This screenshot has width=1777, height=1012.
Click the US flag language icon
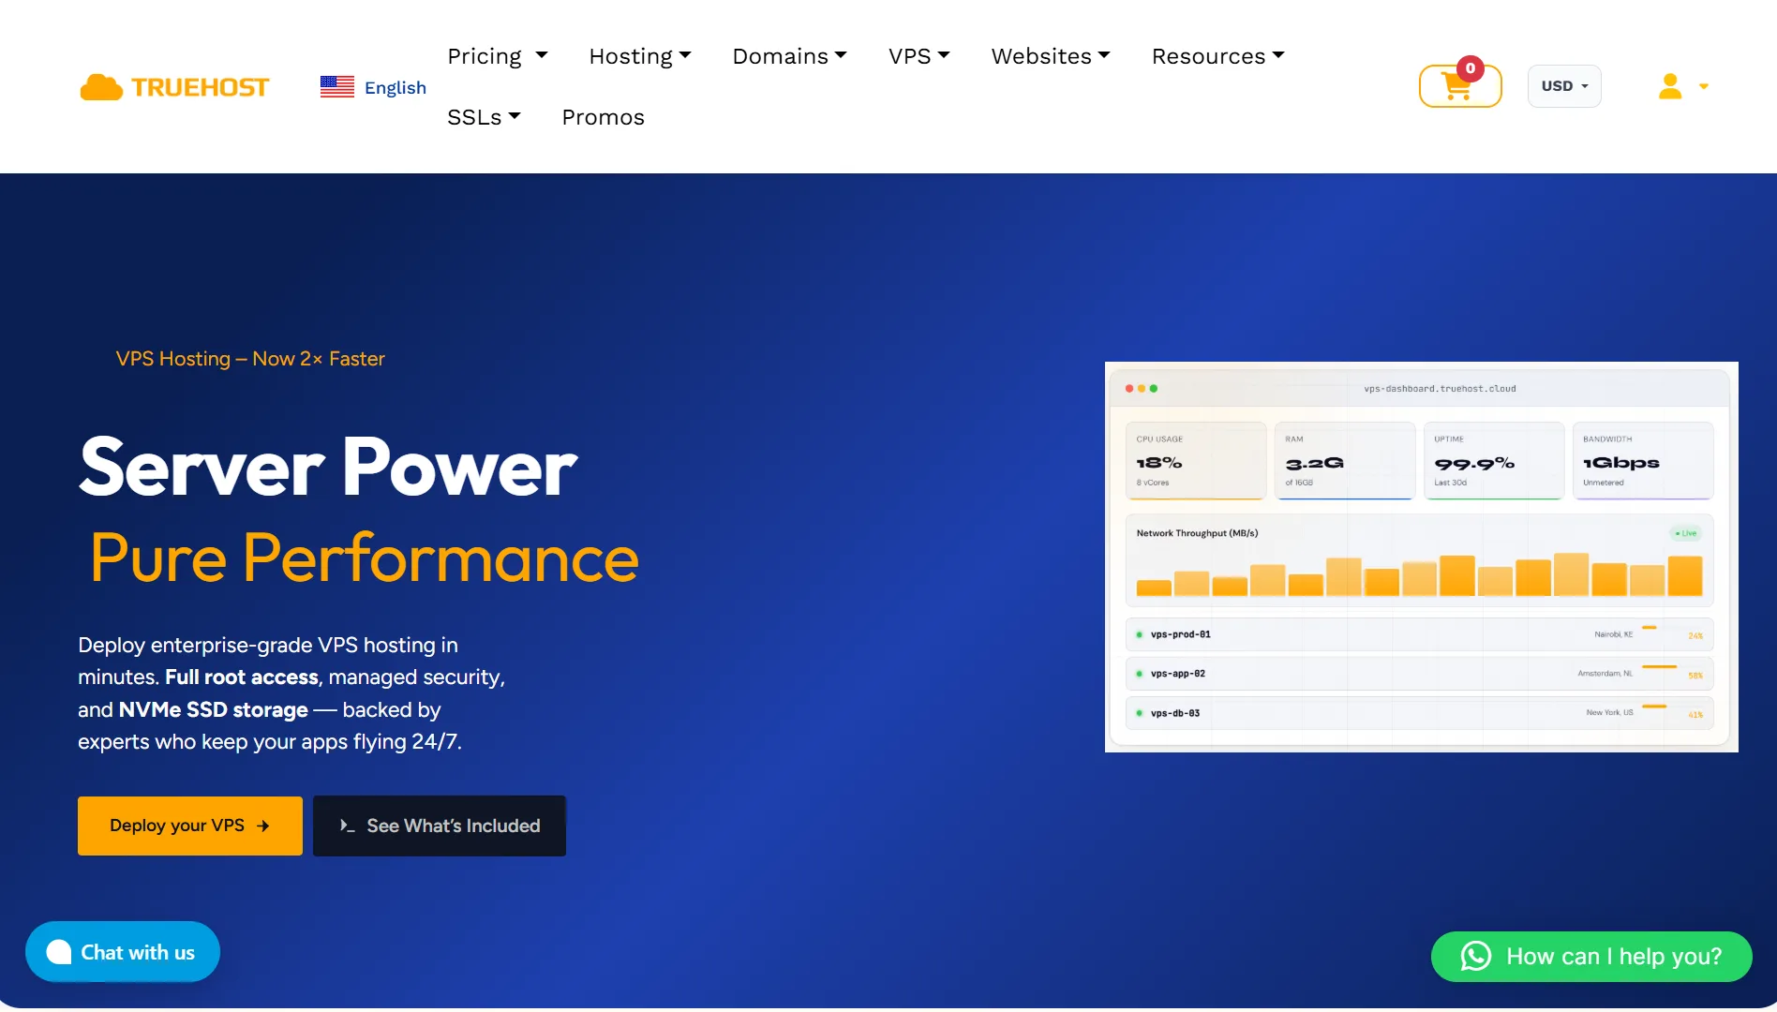pos(337,87)
